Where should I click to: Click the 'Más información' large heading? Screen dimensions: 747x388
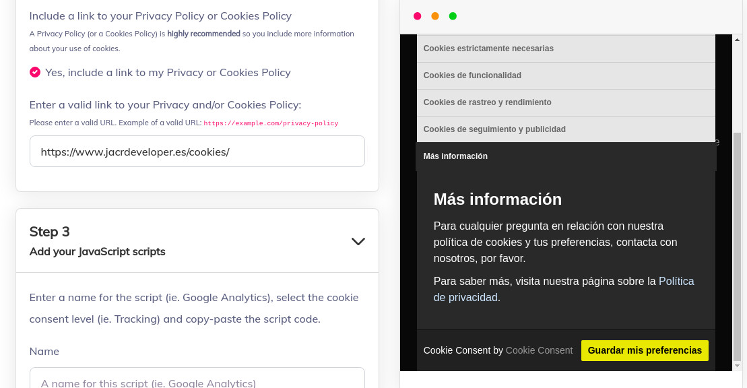[x=497, y=199]
